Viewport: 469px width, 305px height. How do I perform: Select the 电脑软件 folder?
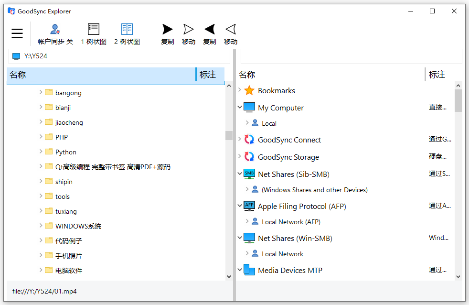68,270
